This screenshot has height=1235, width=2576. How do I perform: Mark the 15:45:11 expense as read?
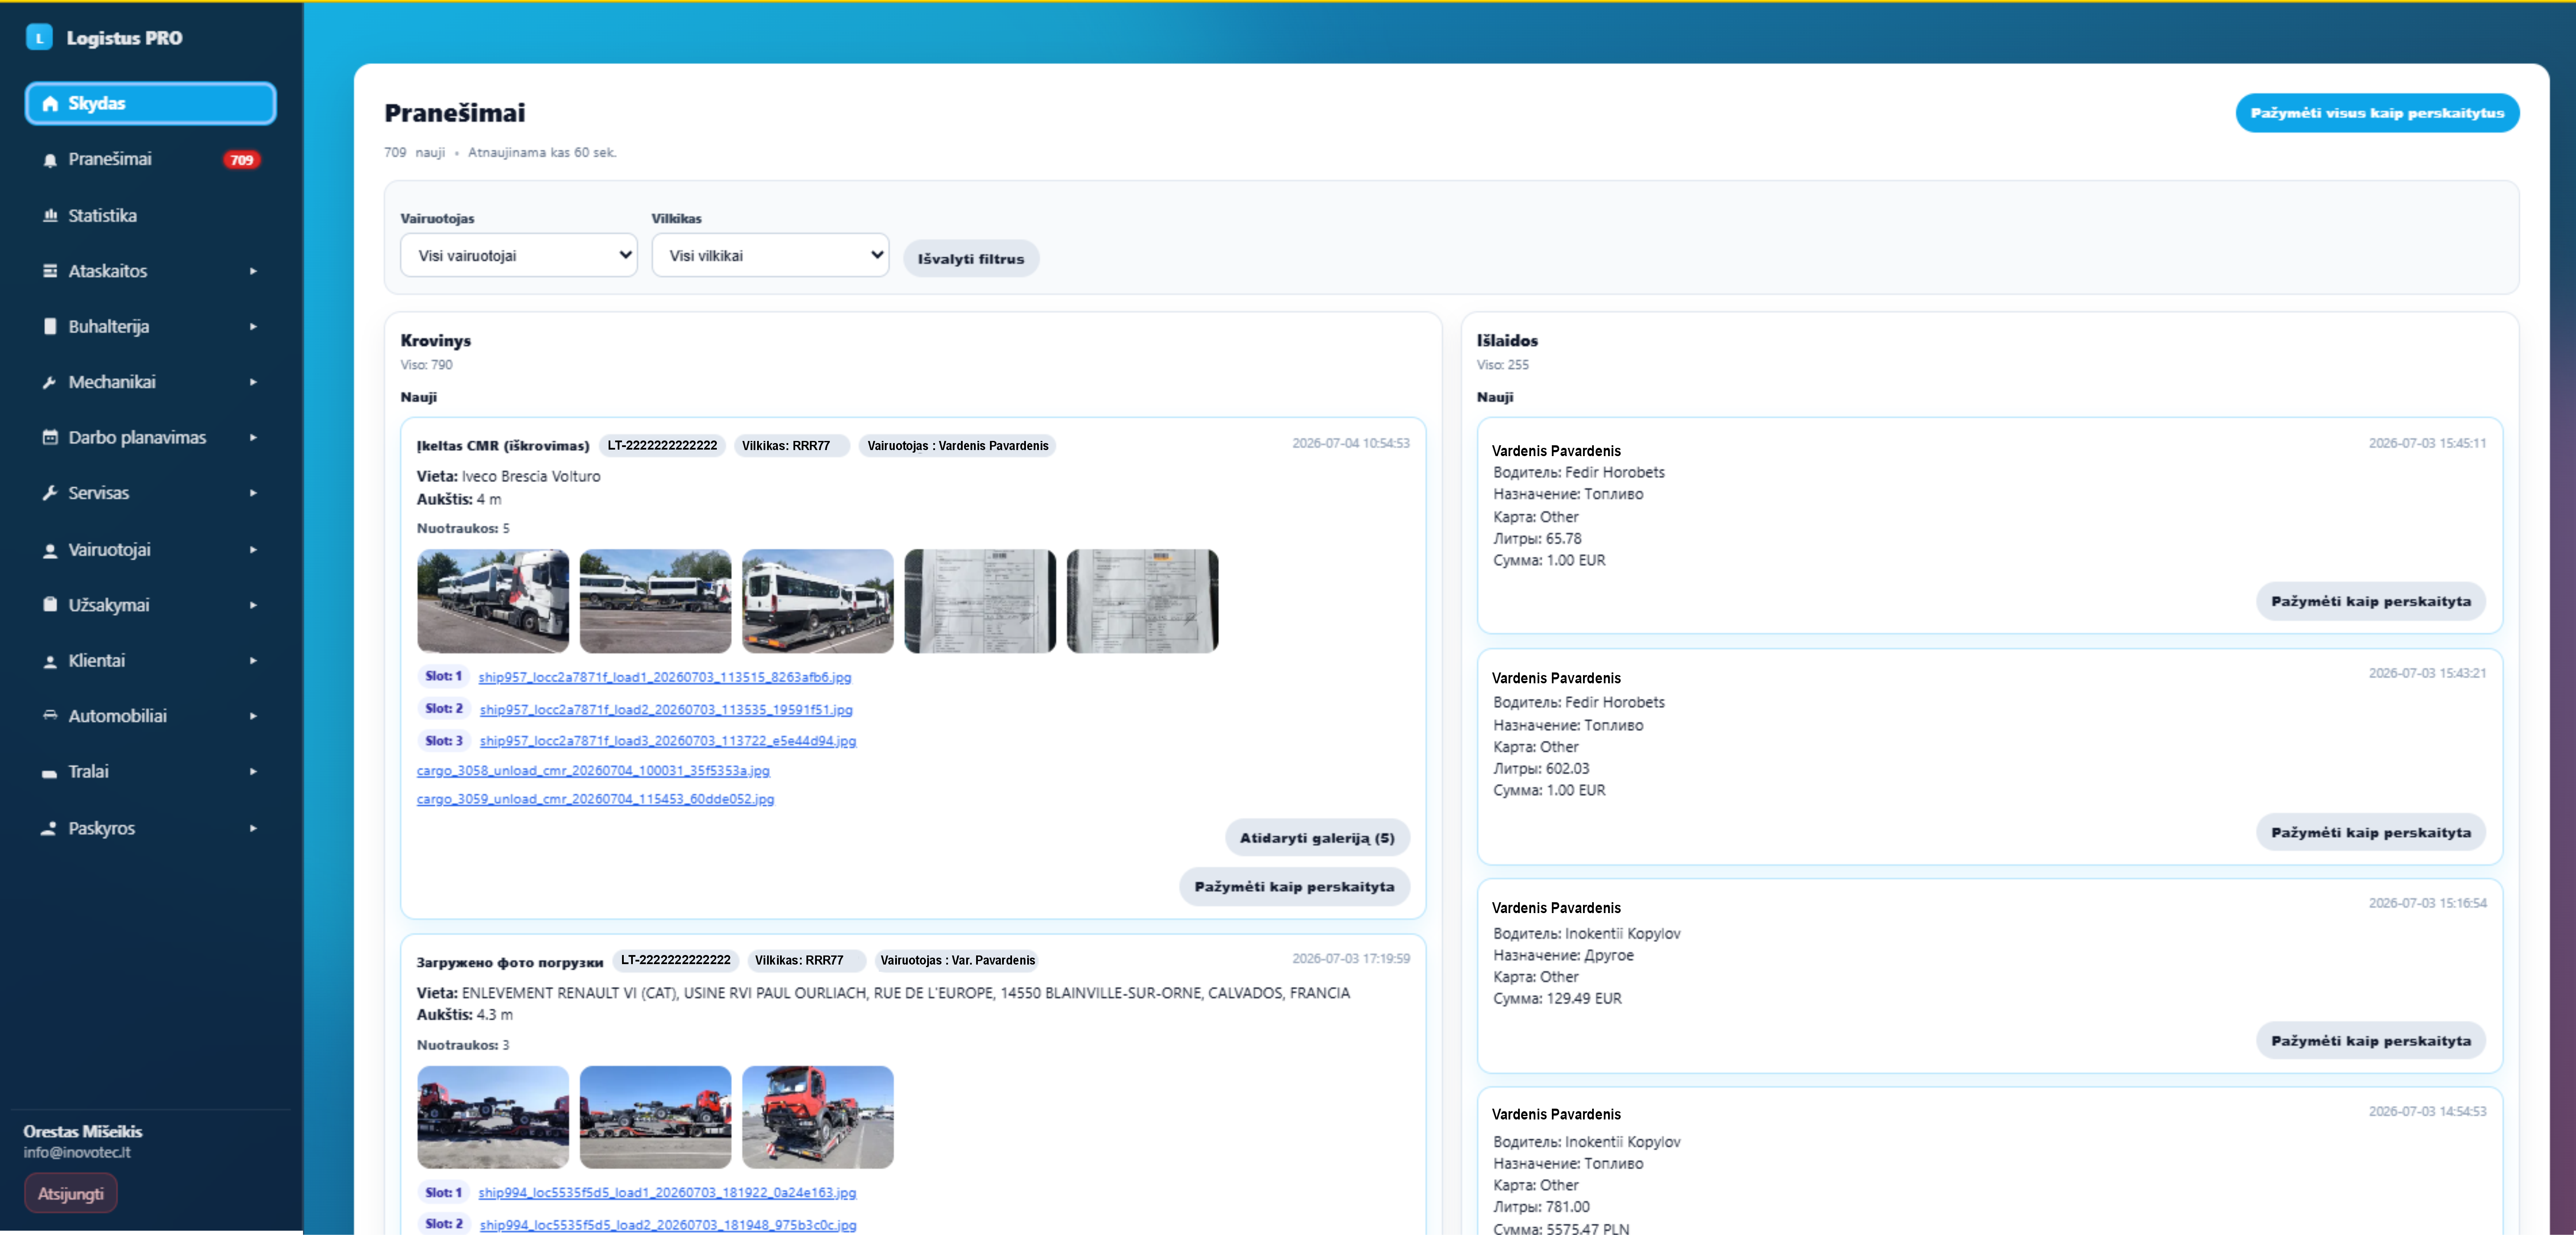pyautogui.click(x=2371, y=601)
